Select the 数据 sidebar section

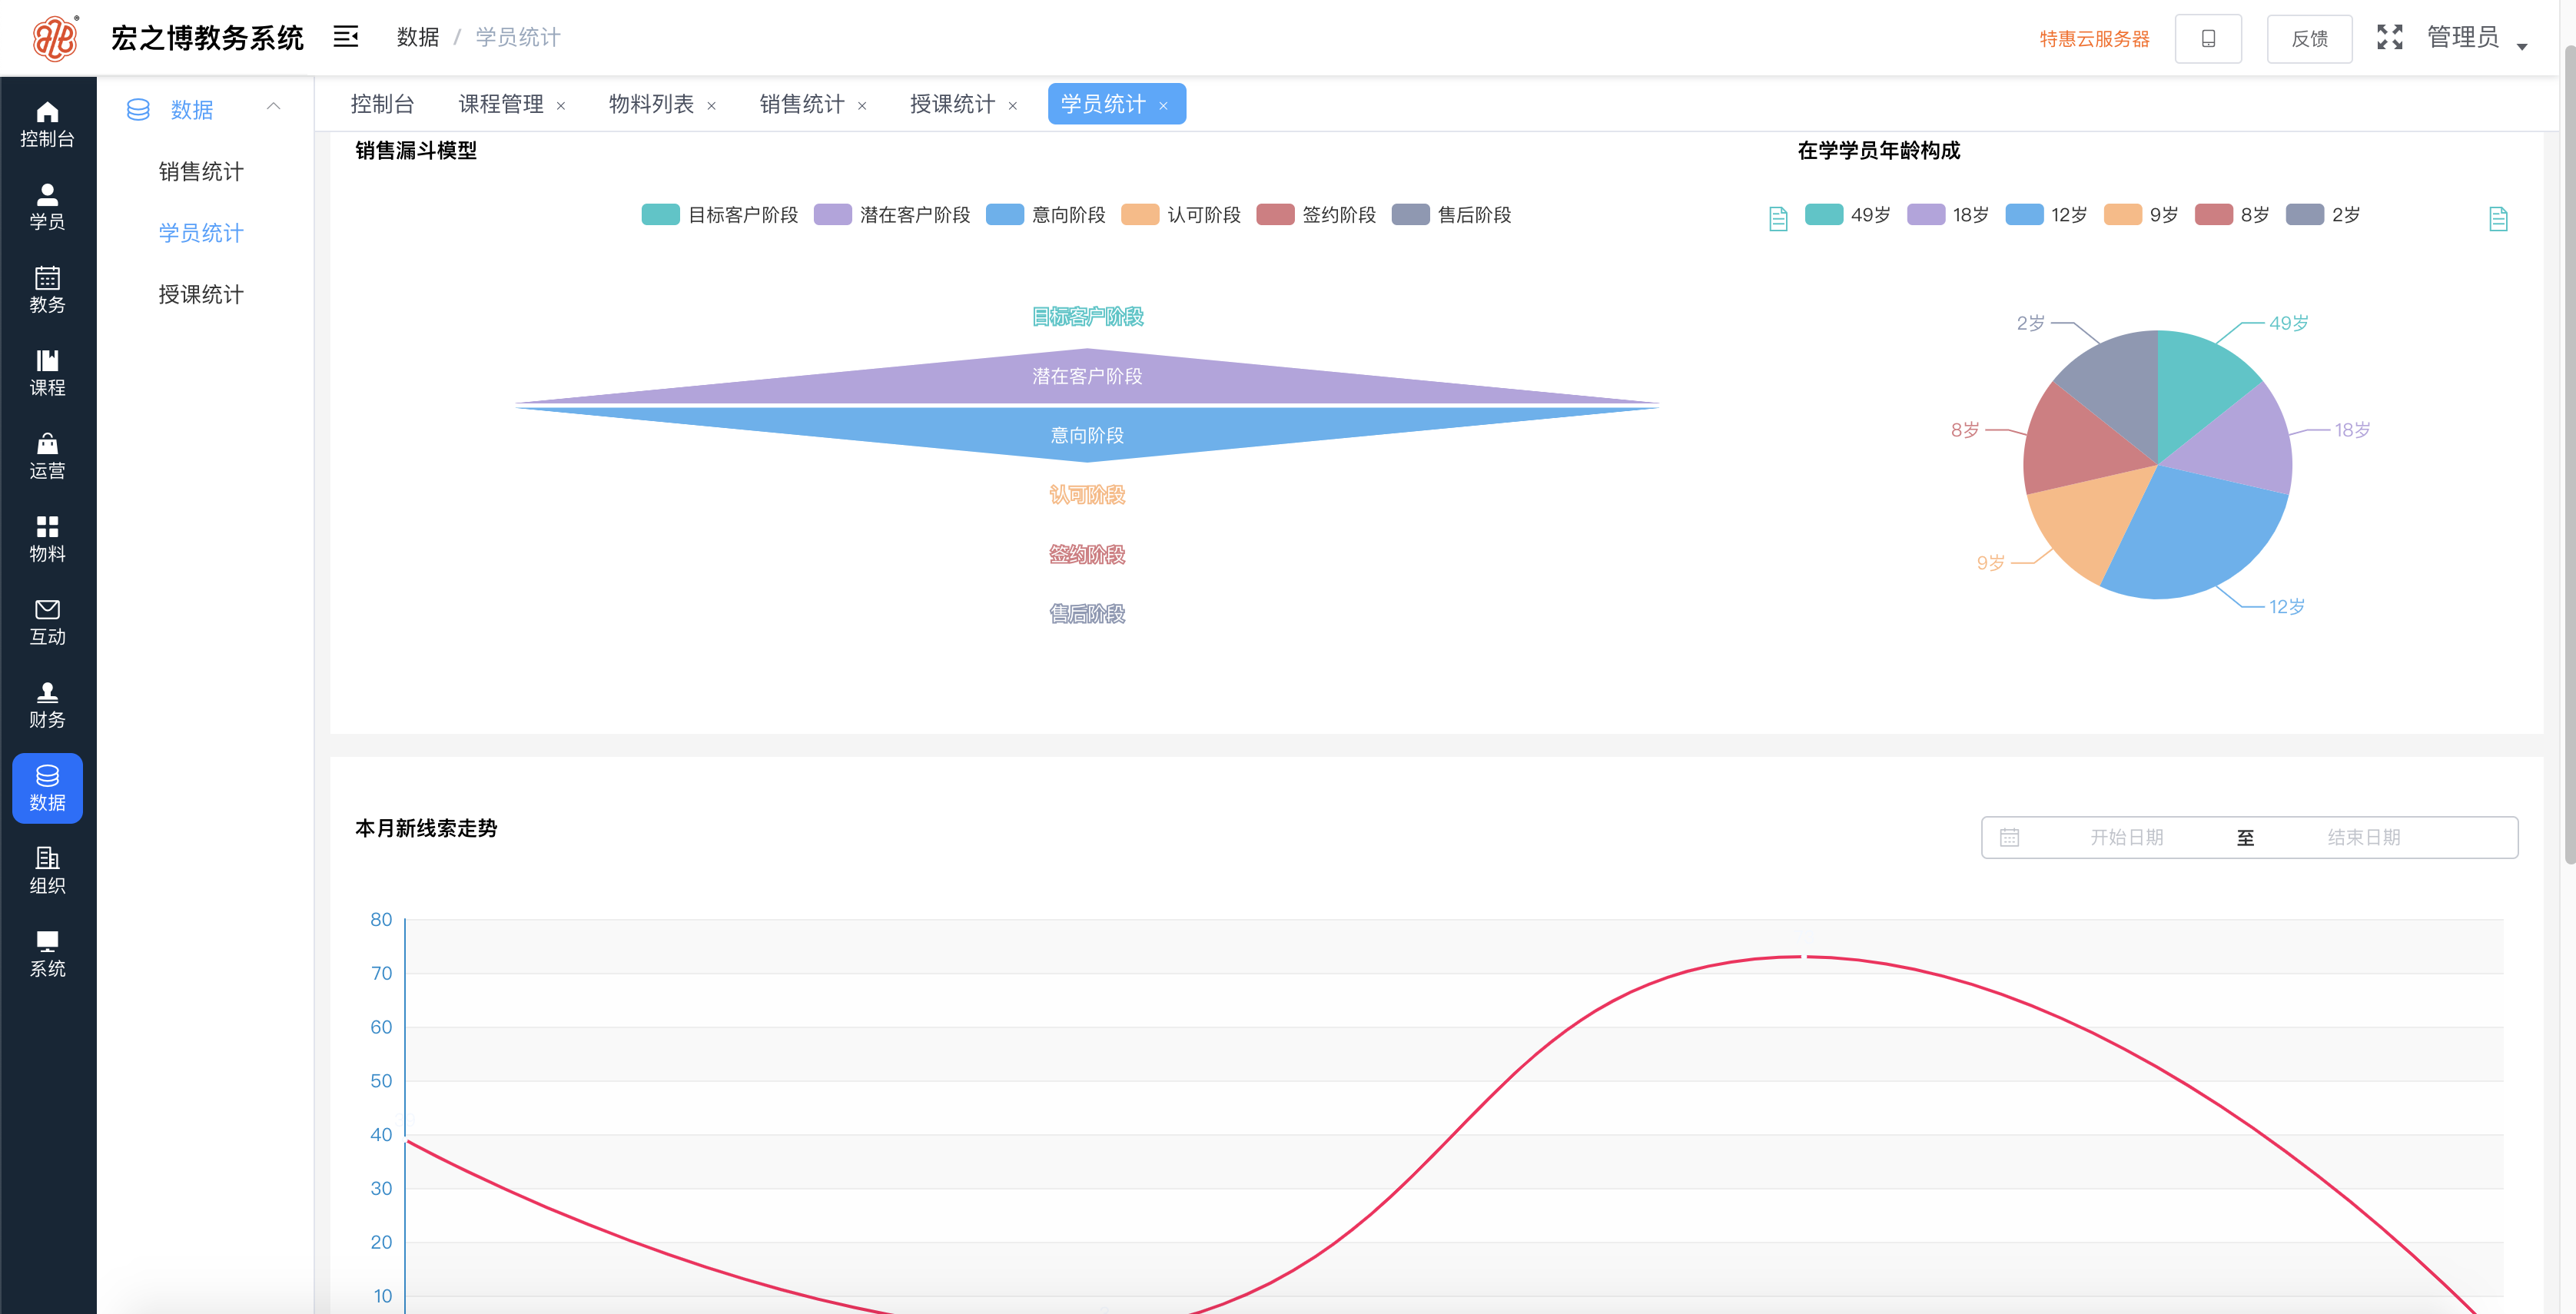pyautogui.click(x=47, y=788)
